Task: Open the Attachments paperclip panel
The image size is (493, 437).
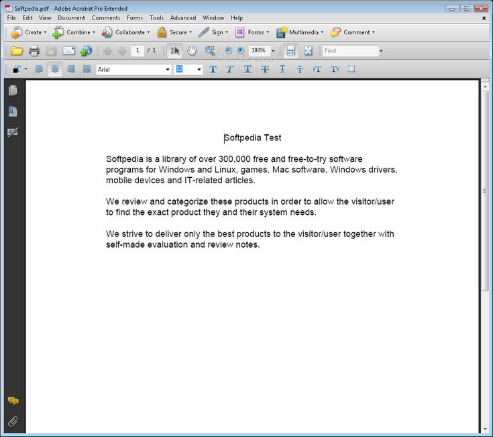Action: (x=13, y=422)
